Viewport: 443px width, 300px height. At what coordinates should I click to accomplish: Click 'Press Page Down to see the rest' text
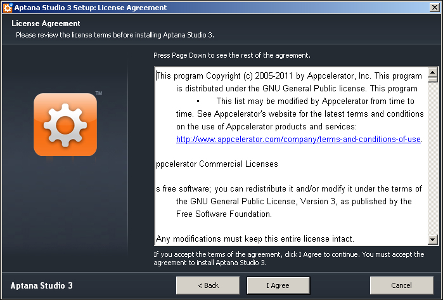click(232, 55)
